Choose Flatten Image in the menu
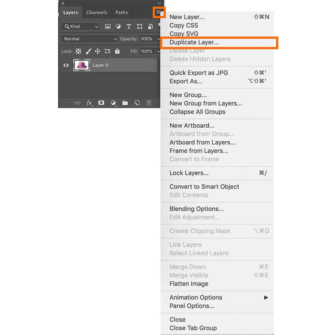This screenshot has width=332, height=335. pyautogui.click(x=189, y=284)
